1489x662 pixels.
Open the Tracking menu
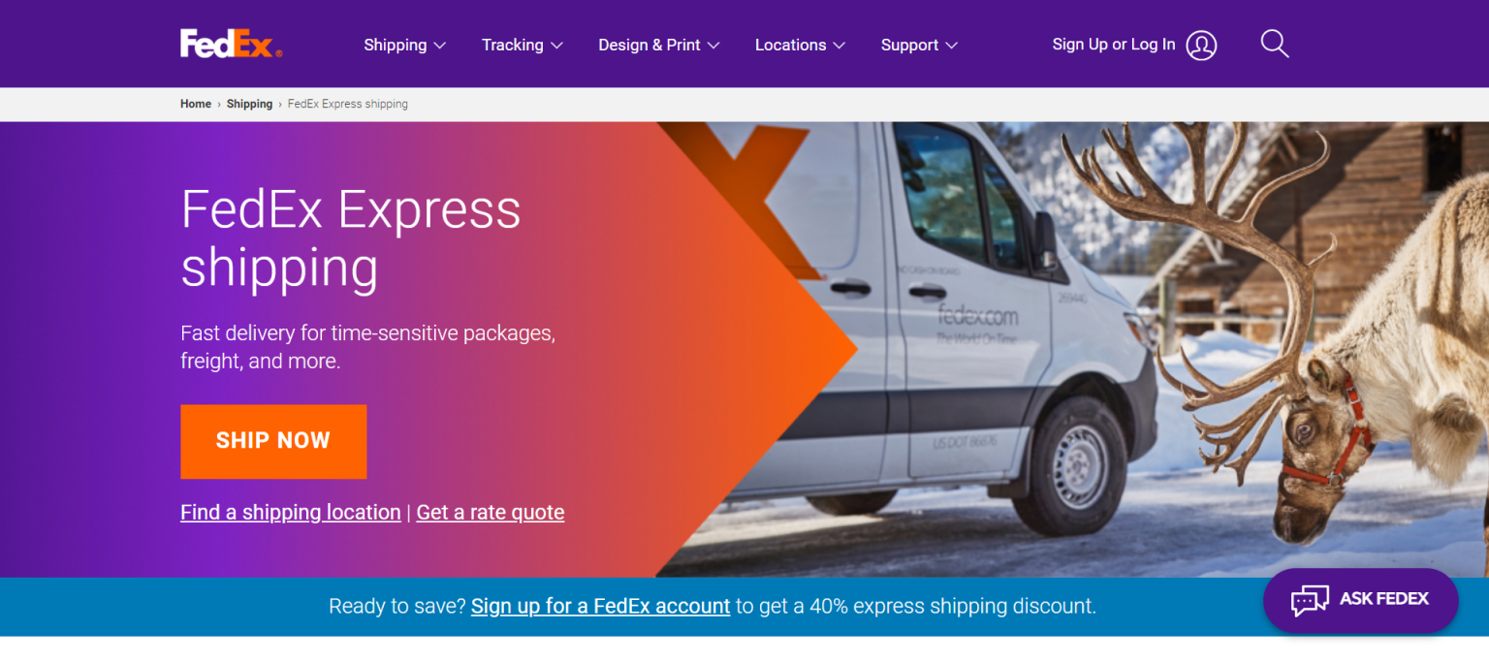point(523,45)
